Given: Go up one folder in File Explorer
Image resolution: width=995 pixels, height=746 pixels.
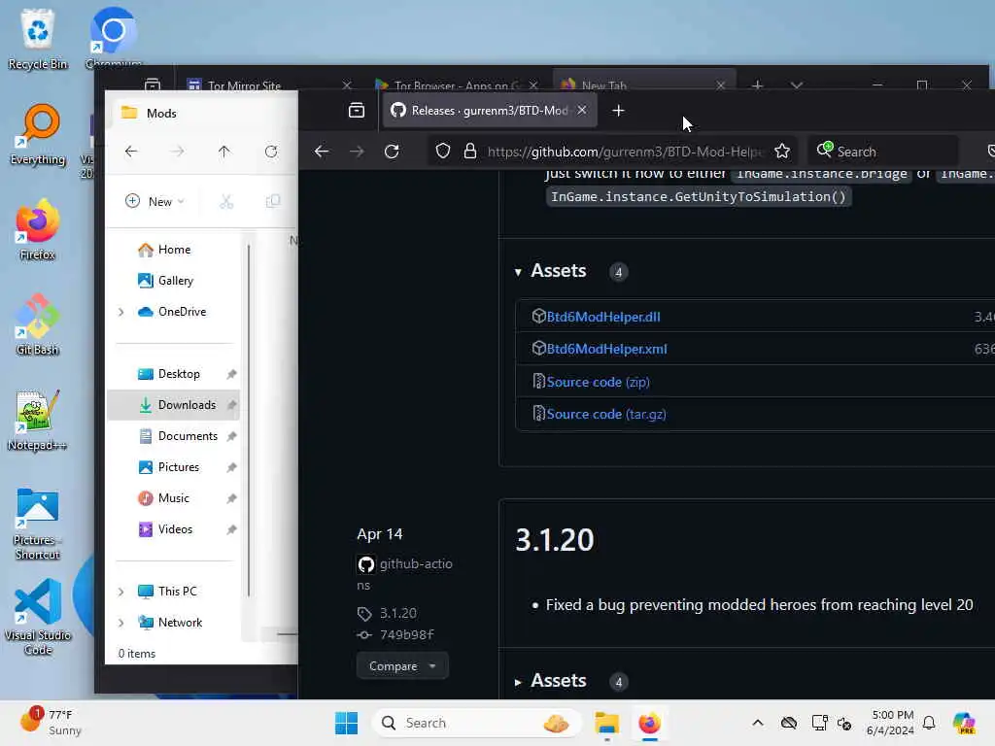Looking at the screenshot, I should pos(224,152).
